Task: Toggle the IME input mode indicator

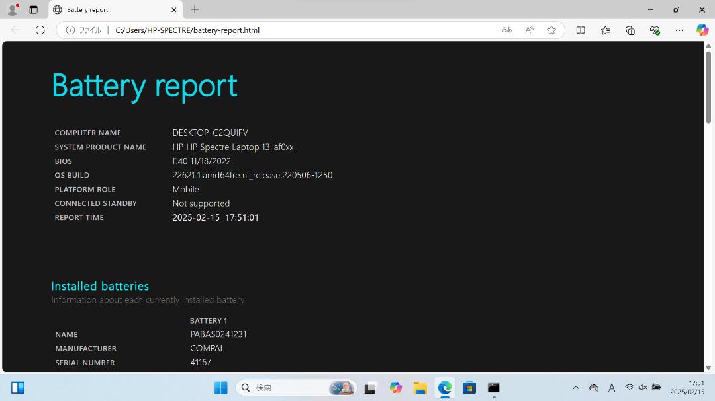Action: coord(612,388)
